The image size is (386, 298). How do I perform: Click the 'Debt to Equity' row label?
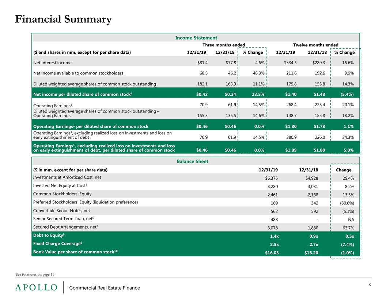click(49, 235)
